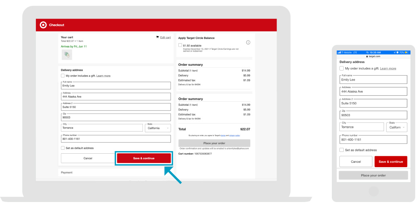The image size is (417, 210).
Task: Tap the phone battery icon in status bar
Action: tap(406, 52)
